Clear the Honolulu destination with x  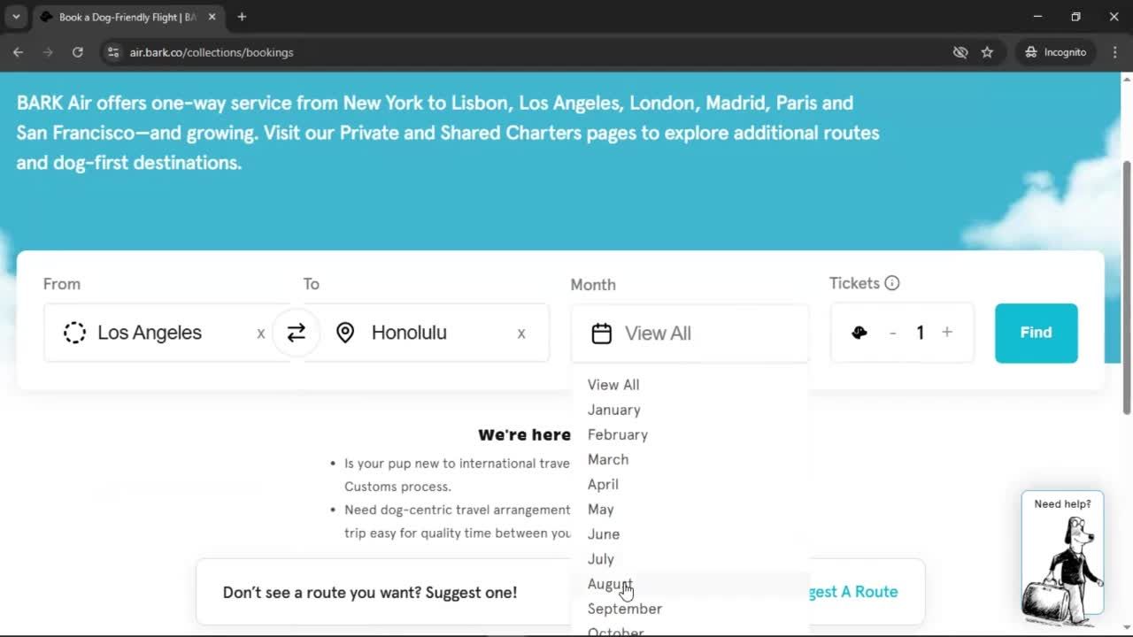point(521,334)
